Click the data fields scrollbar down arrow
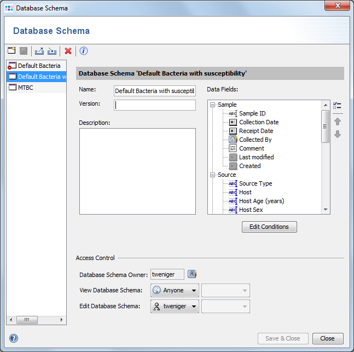 (326, 209)
